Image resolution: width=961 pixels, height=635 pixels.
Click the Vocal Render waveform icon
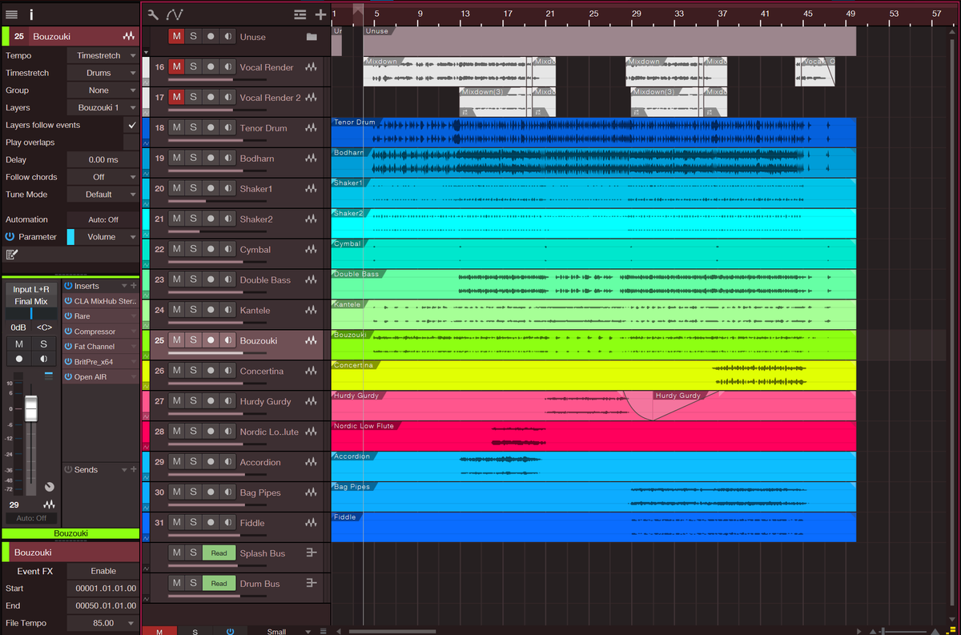[311, 67]
